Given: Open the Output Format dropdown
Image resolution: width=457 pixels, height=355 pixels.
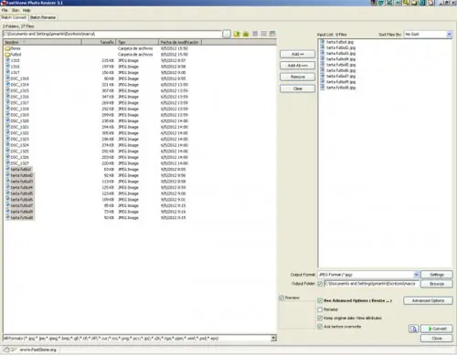Looking at the screenshot, I should pyautogui.click(x=416, y=275).
